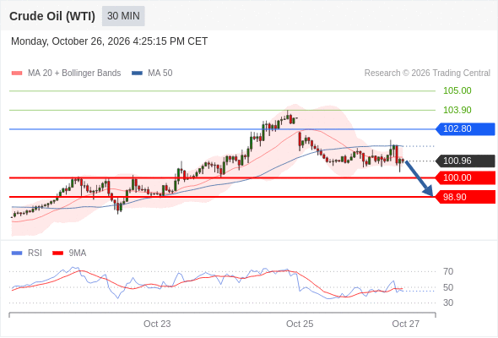
Task: Click the red 98.90 support price tag
Action: (465, 197)
